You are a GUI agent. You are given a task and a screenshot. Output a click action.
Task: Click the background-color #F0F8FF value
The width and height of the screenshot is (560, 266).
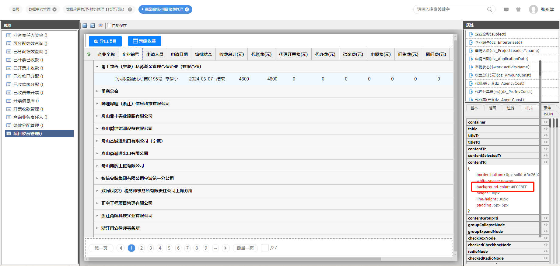519,187
